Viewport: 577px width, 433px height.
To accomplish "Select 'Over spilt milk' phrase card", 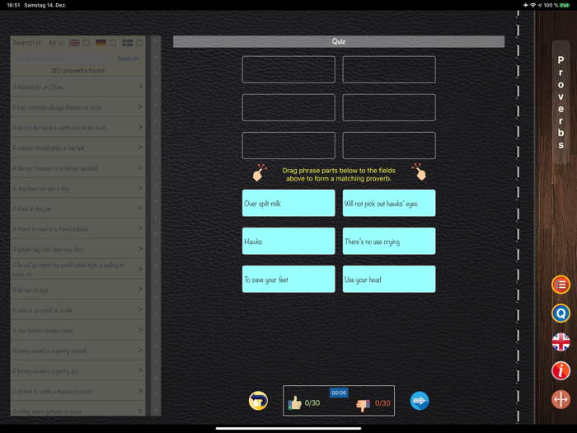I will click(288, 203).
